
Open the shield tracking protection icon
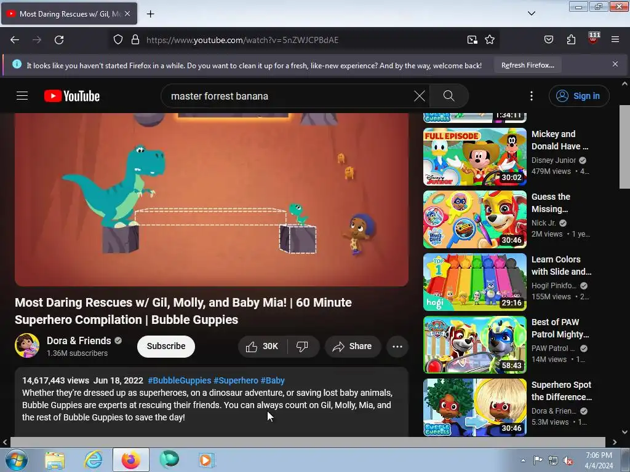[x=118, y=40]
